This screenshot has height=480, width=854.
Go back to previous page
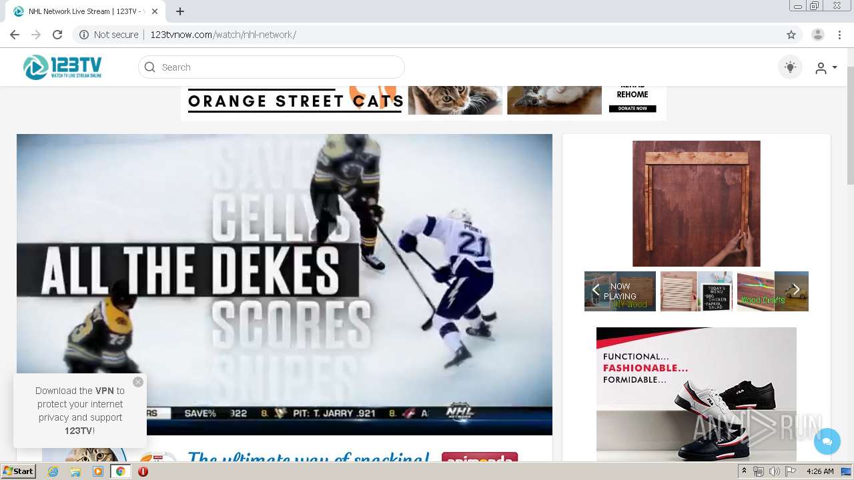click(x=15, y=35)
